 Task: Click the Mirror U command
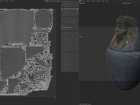pos(66,32)
